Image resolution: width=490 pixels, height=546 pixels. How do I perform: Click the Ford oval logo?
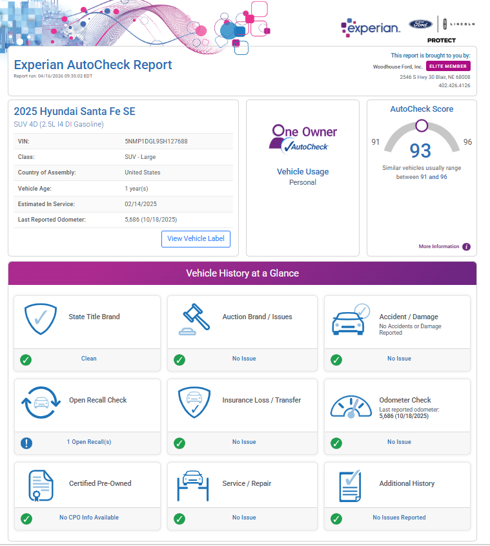tap(420, 24)
